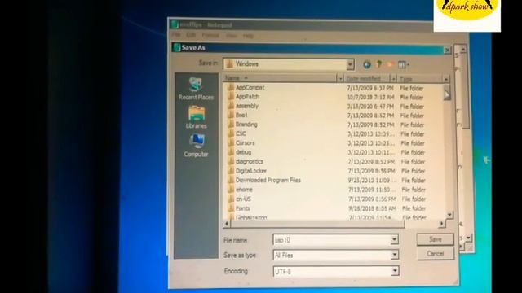Click Notepad window vertical scroll down arrow
This screenshot has width=522, height=293.
pos(468,238)
